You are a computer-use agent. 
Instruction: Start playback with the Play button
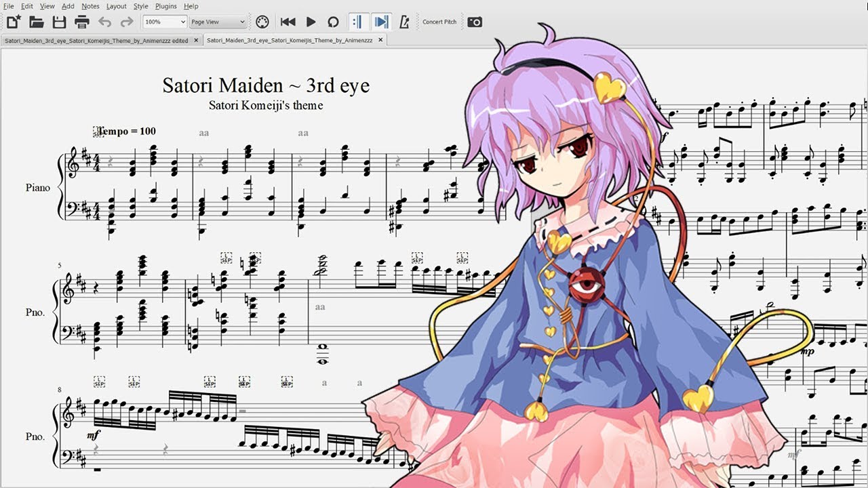point(311,22)
